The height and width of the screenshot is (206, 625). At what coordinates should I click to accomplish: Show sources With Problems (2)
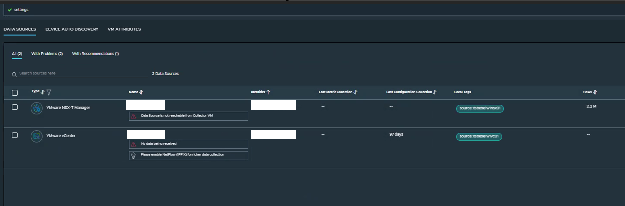[x=47, y=54]
